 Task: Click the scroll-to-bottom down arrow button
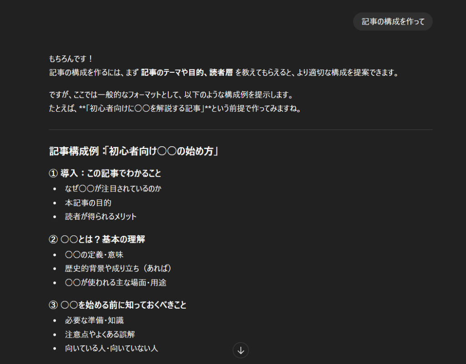(x=241, y=350)
